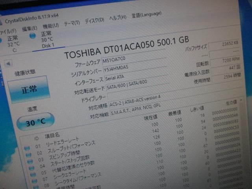Screen dimensions: 252x189
Task: Click the previous disk arrow button
Action: 8,64
